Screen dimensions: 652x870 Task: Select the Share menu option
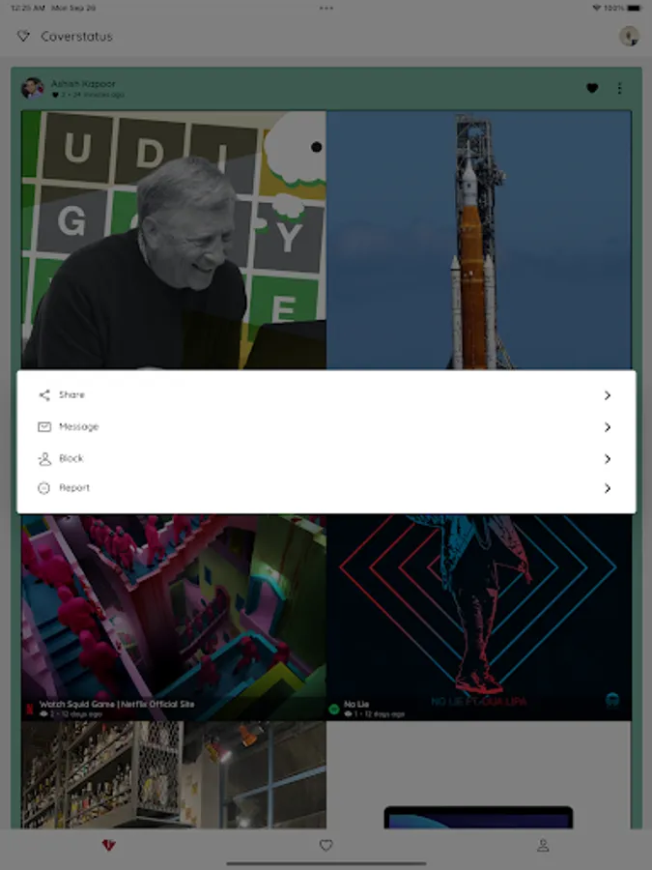pos(326,395)
